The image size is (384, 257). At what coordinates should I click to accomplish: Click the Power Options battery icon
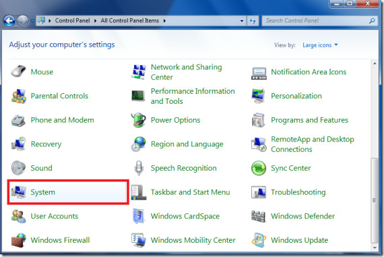pyautogui.click(x=139, y=120)
